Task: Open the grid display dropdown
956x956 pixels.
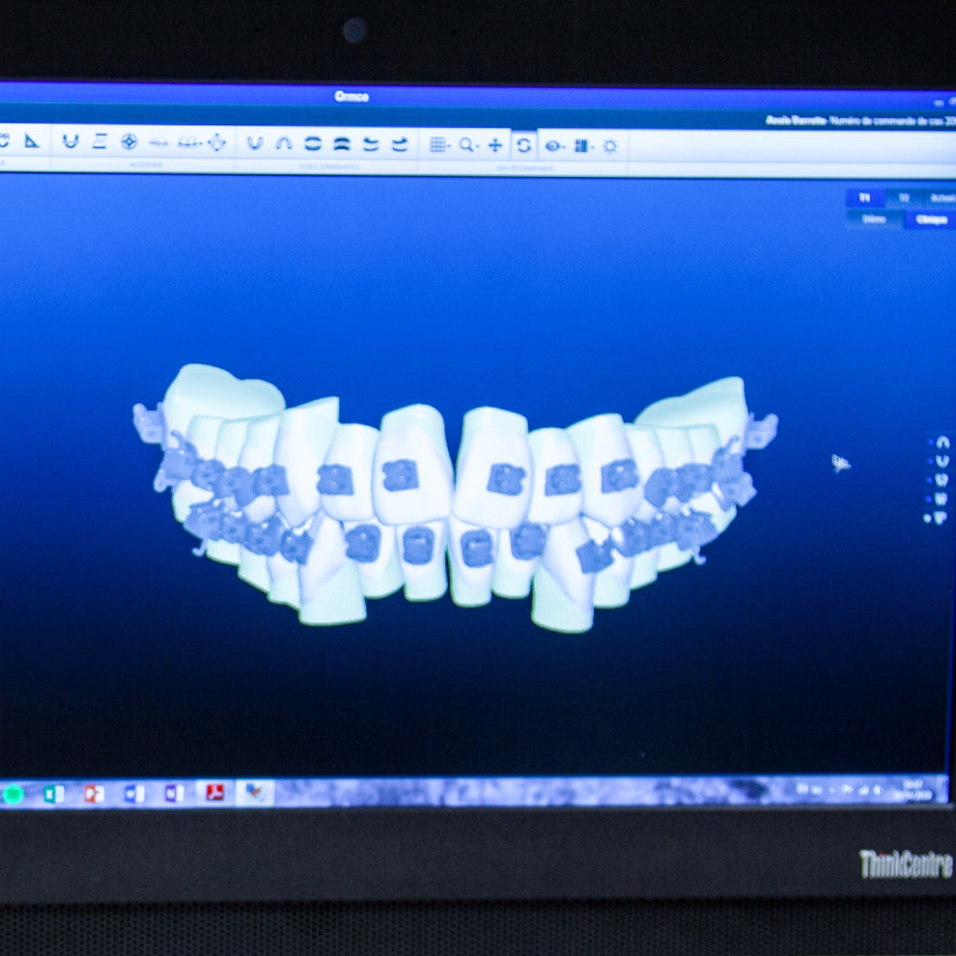Action: pyautogui.click(x=440, y=145)
